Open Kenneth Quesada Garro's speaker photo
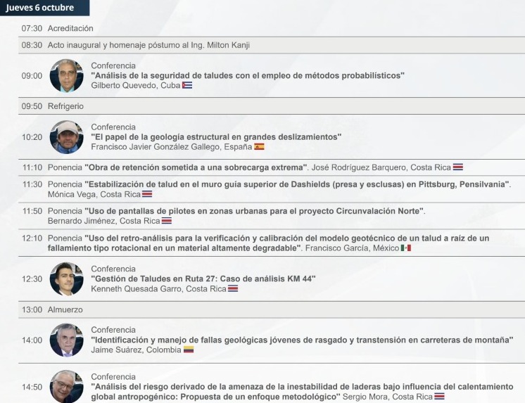Viewport: 525px width, 403px height. 67,279
